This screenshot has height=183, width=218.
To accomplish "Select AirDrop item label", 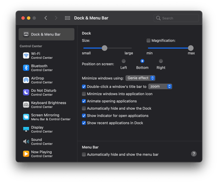I will pos(37,78).
